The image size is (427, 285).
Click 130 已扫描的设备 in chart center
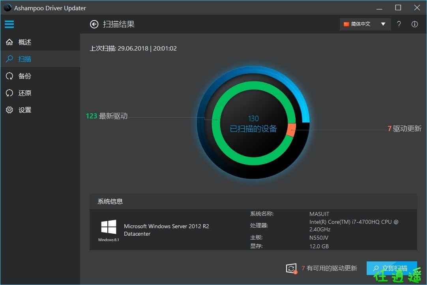pos(253,124)
